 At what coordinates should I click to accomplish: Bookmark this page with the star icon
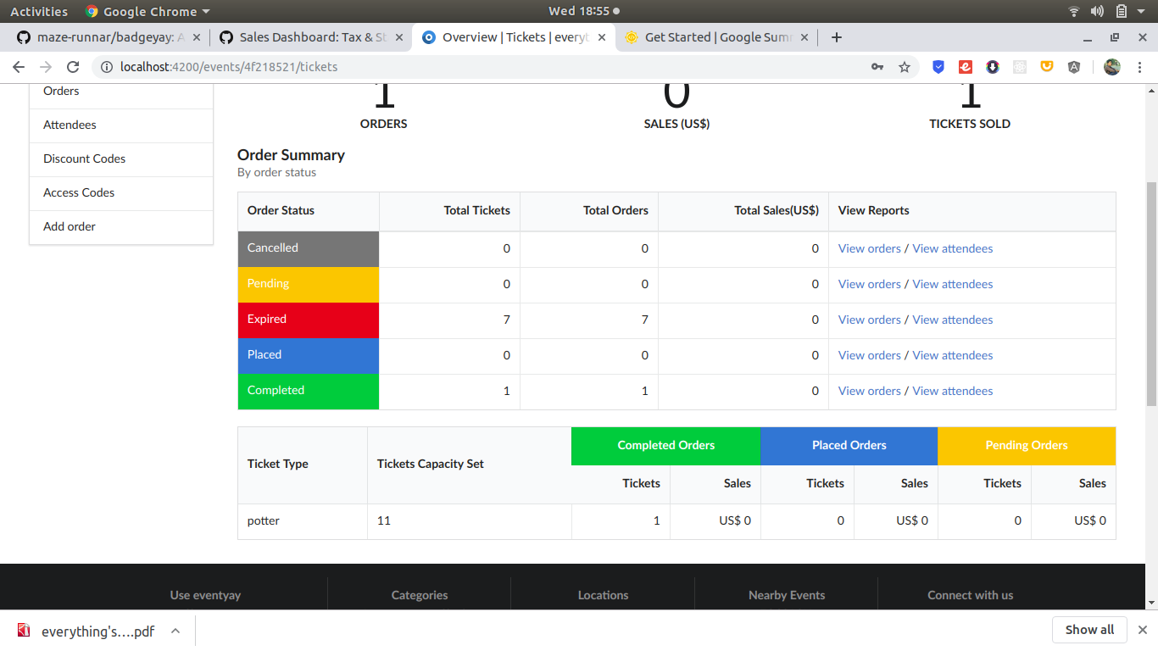coord(905,67)
